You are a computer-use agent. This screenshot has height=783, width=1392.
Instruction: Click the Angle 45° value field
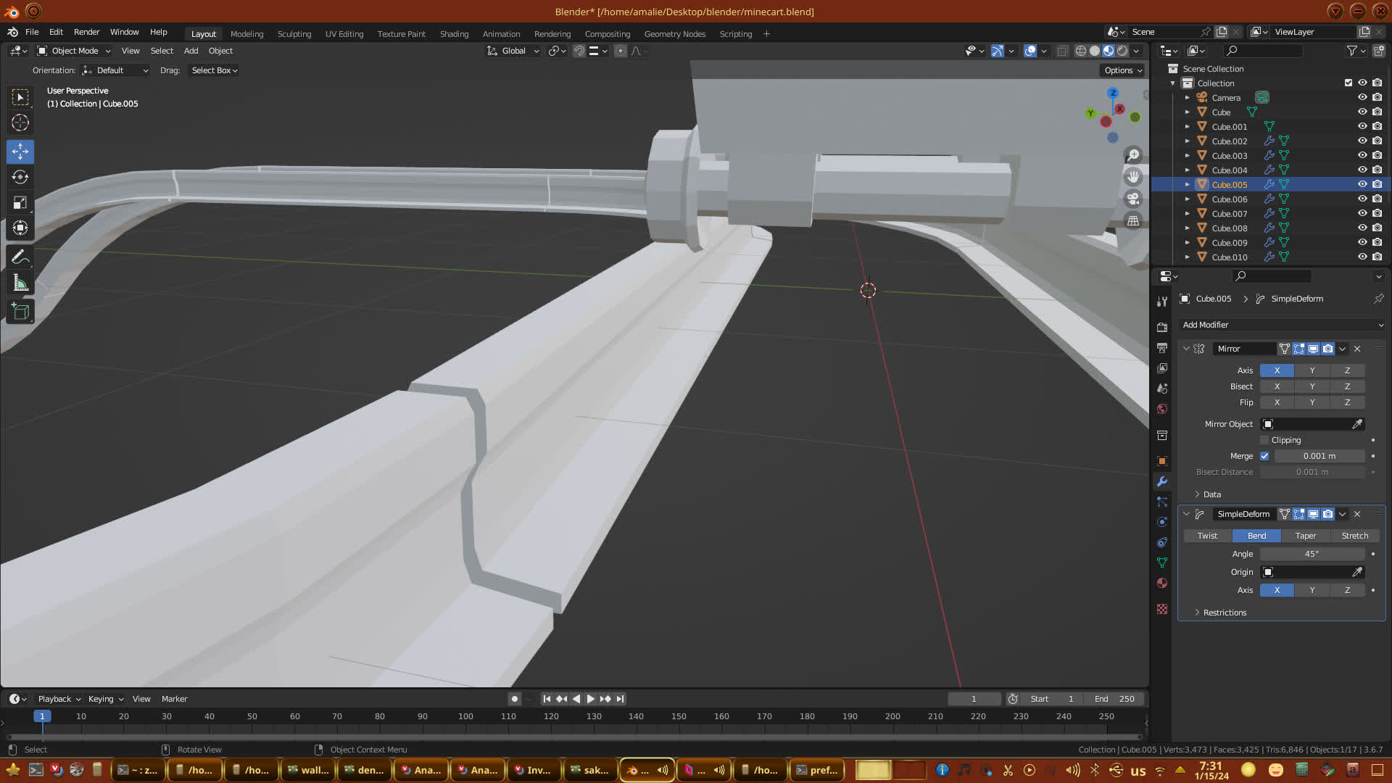pyautogui.click(x=1312, y=554)
